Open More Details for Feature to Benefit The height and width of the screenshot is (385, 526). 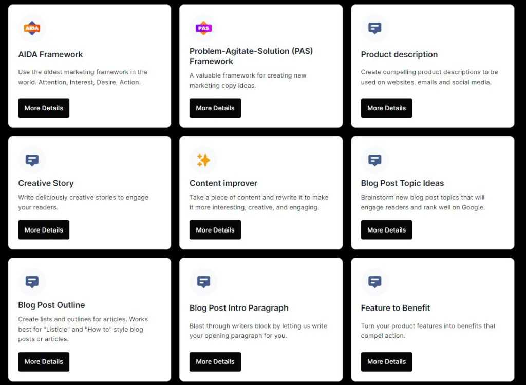[386, 362]
